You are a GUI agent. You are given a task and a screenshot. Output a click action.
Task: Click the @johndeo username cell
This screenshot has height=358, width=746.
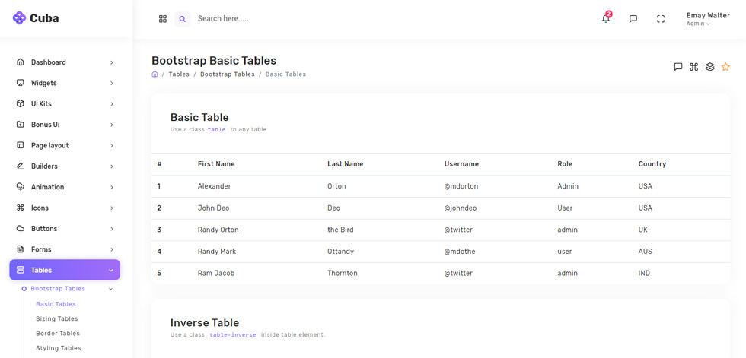click(461, 208)
